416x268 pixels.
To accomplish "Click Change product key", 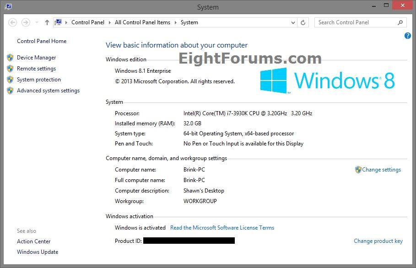I will (378, 241).
